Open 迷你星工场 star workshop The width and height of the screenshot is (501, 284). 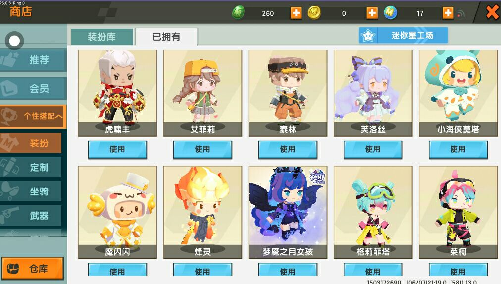tap(403, 35)
